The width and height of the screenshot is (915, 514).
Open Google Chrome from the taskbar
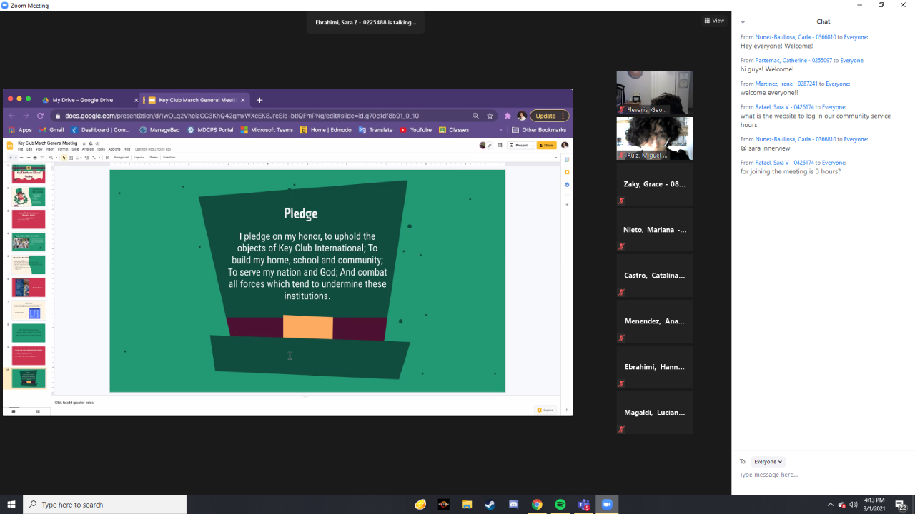coord(537,505)
